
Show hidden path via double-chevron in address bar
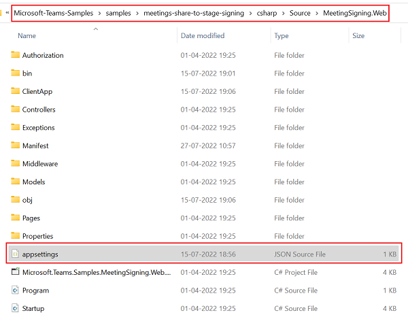pos(7,12)
